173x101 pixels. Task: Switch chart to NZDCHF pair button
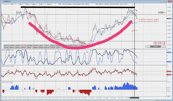point(53,47)
